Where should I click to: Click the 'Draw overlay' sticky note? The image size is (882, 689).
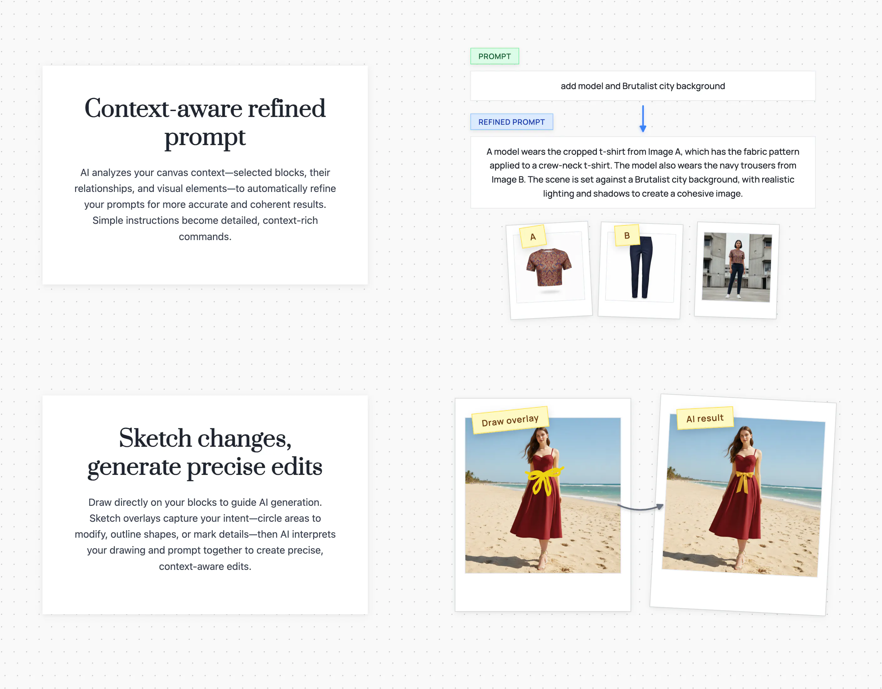(x=510, y=420)
